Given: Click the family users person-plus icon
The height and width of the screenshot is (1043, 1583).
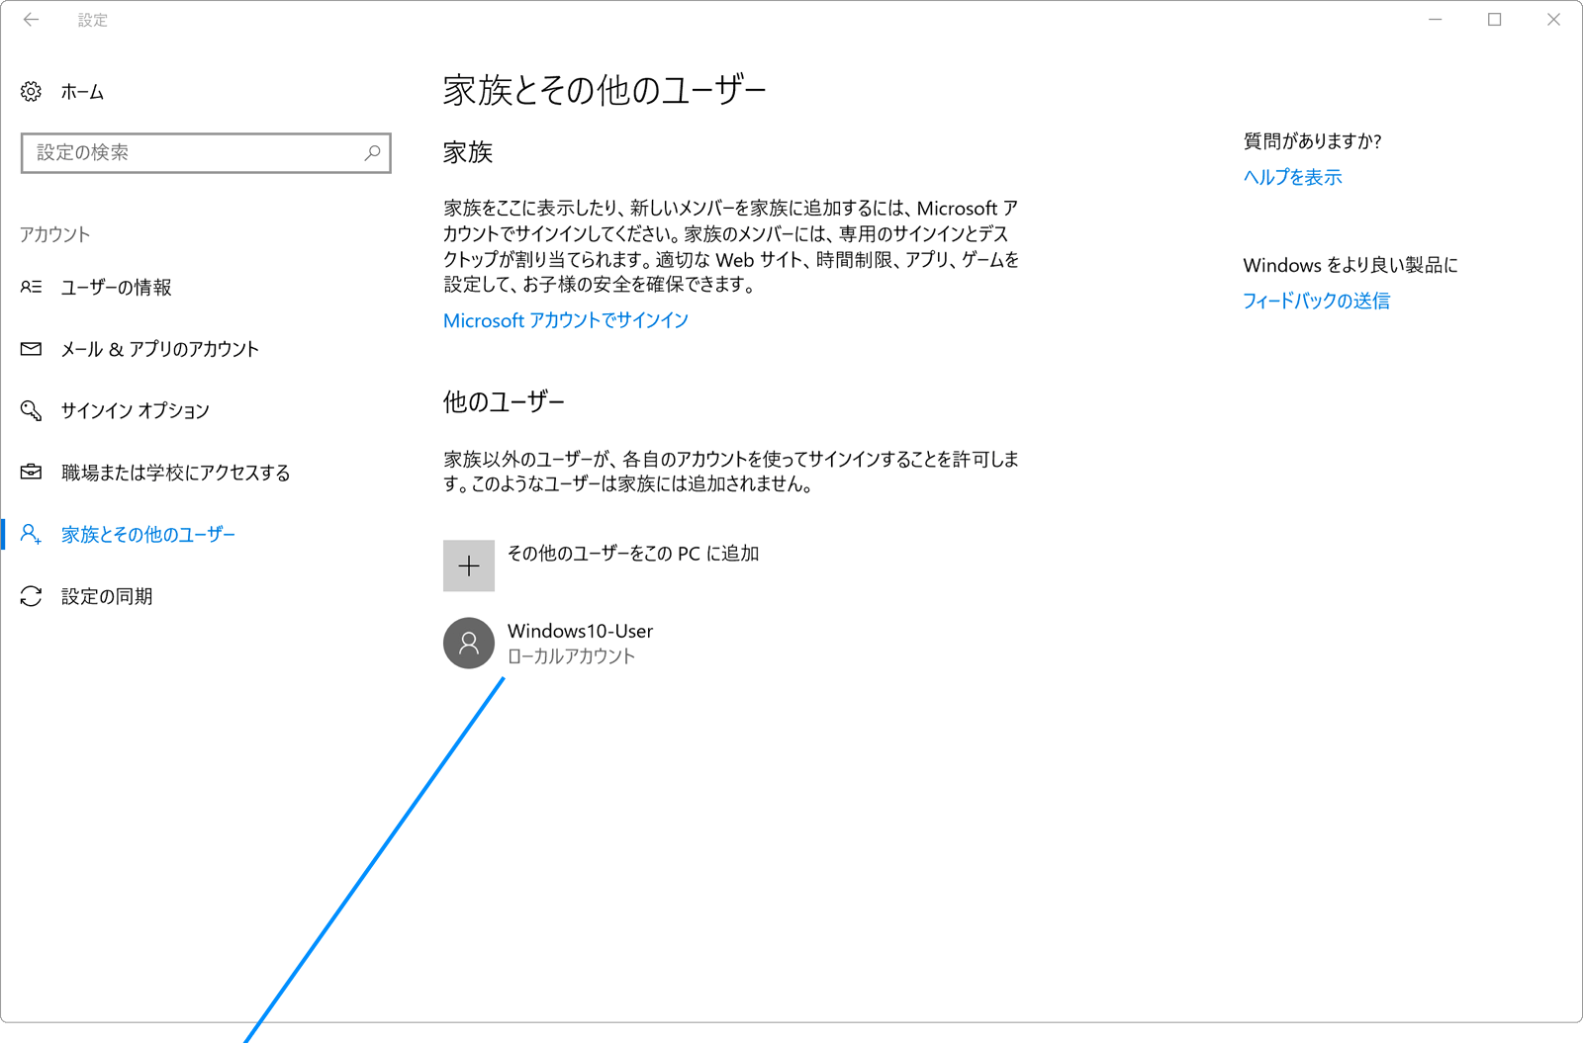Looking at the screenshot, I should click(31, 534).
